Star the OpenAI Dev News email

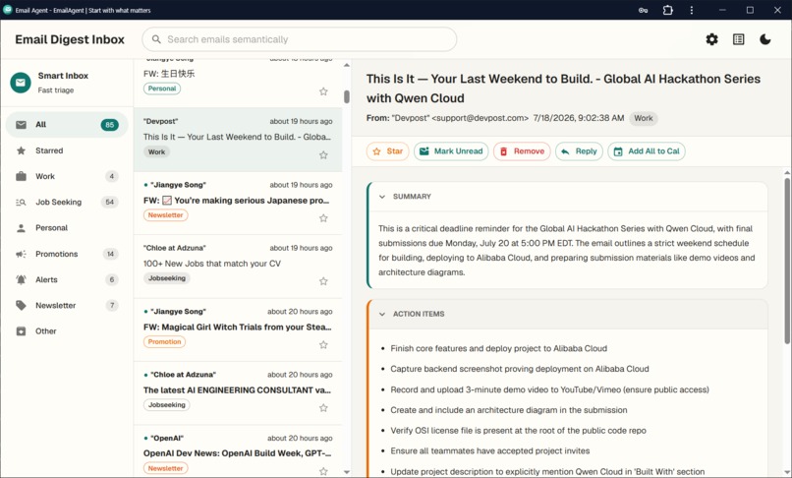(x=323, y=471)
